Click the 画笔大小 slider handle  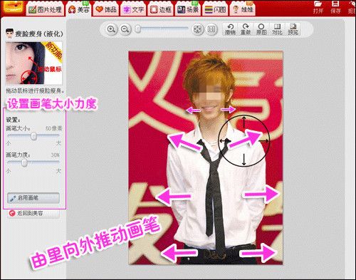pos(33,136)
